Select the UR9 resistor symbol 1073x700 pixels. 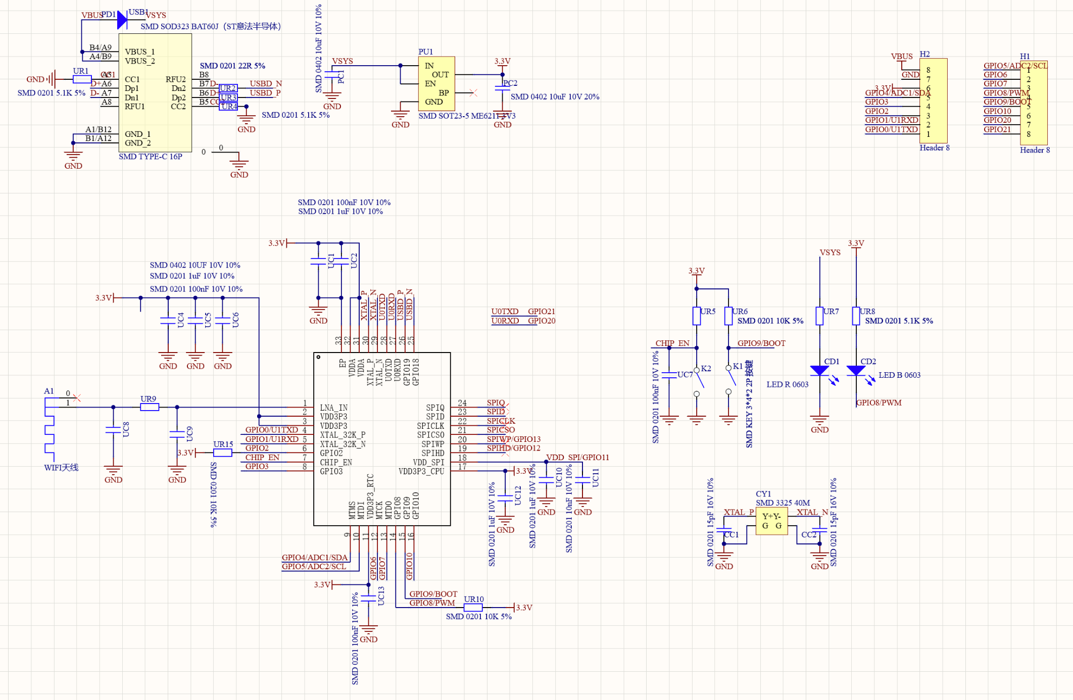(149, 406)
